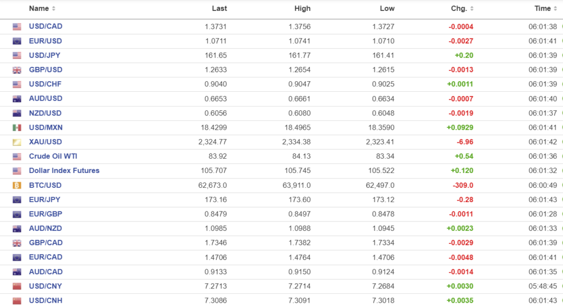Image resolution: width=563 pixels, height=306 pixels.
Task: Click the Chinese flag next to USD/CNY
Action: pyautogui.click(x=17, y=286)
